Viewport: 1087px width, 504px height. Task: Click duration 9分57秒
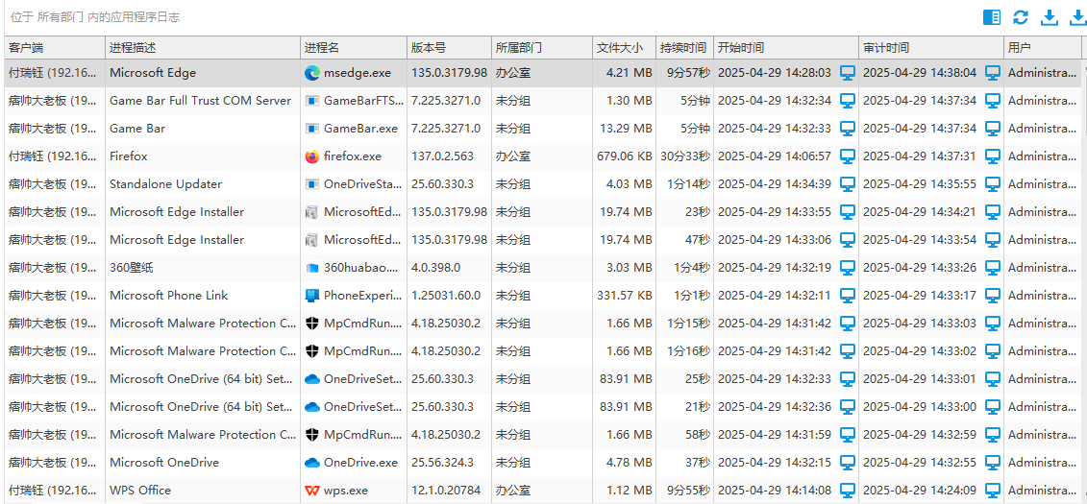(x=688, y=73)
